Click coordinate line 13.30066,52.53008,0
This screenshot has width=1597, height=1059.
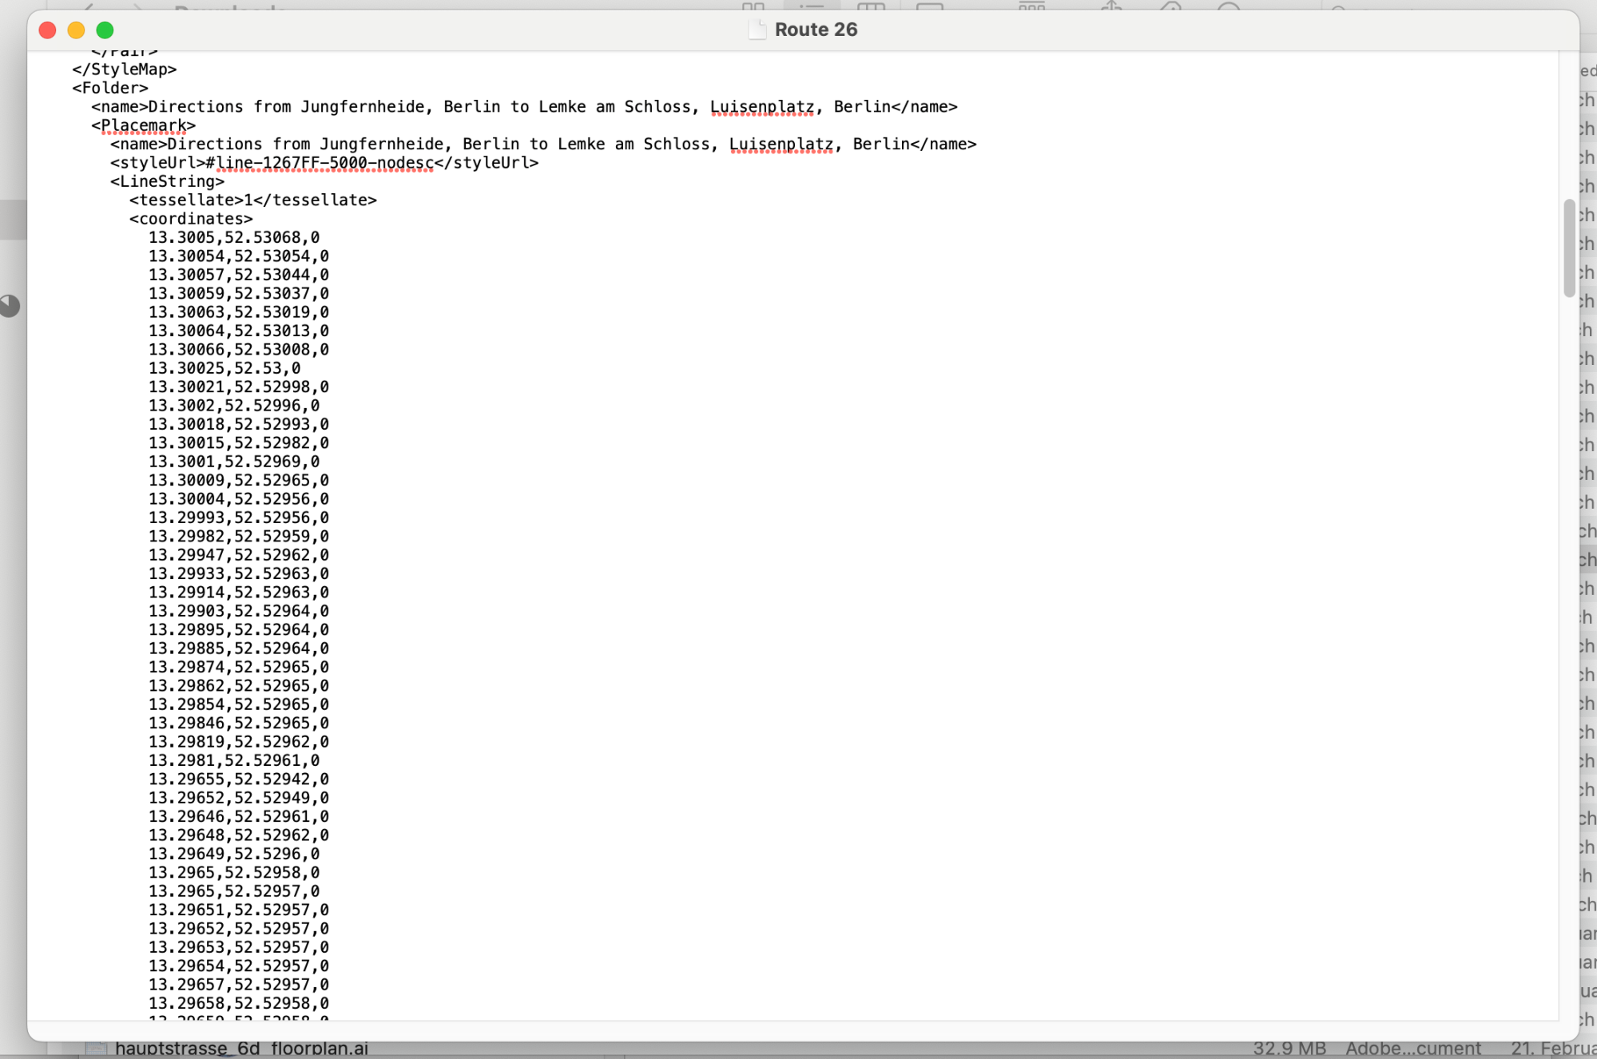click(x=239, y=350)
